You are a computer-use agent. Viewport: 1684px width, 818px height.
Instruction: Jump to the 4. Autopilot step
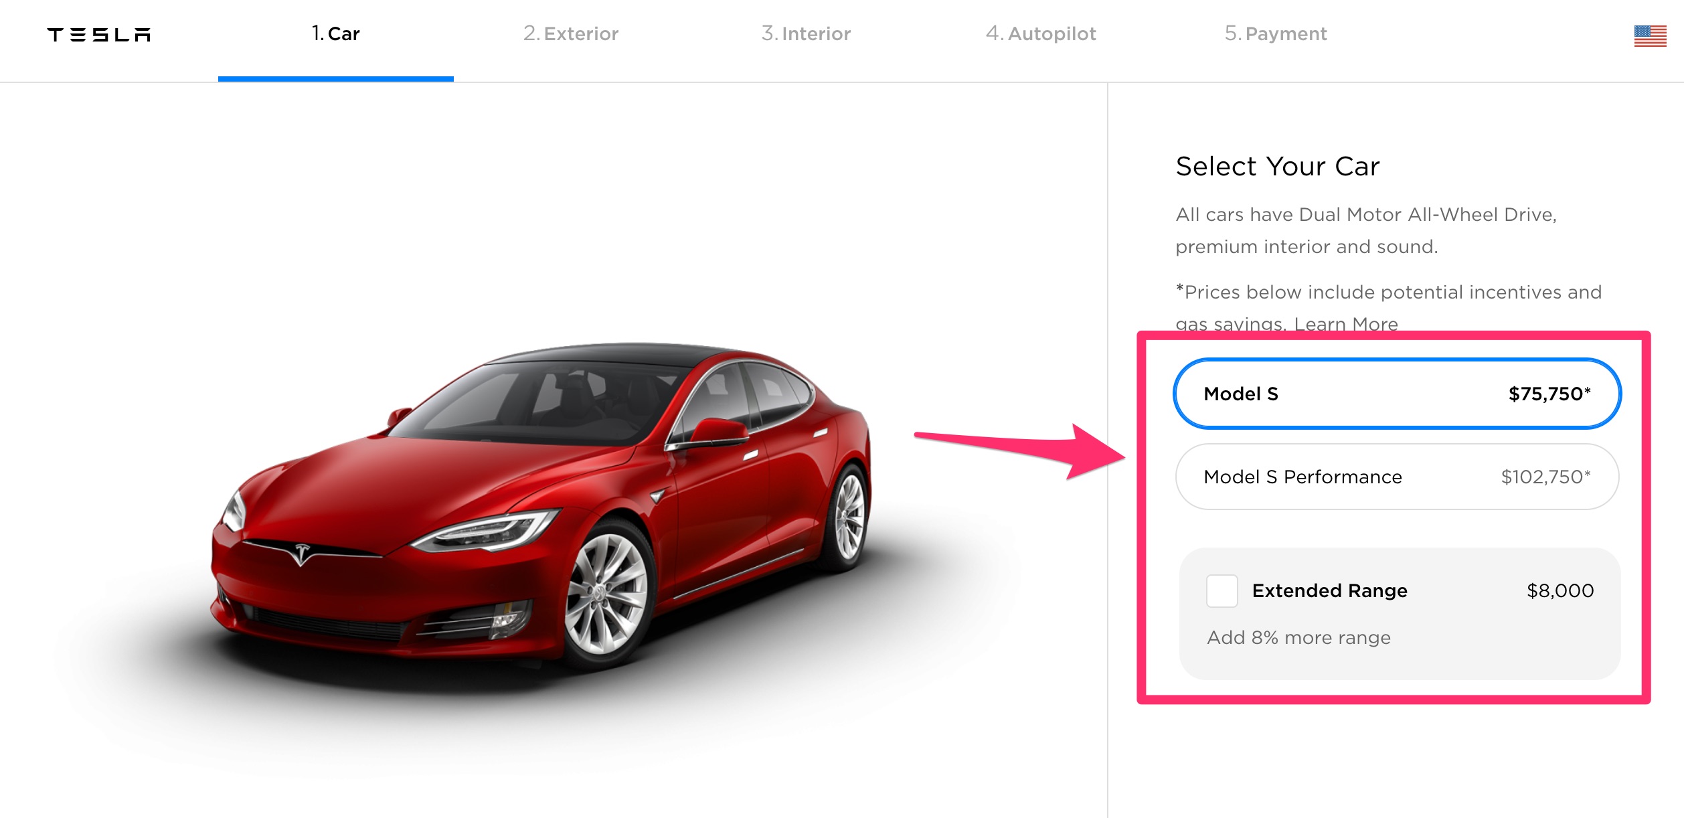[x=1041, y=33]
